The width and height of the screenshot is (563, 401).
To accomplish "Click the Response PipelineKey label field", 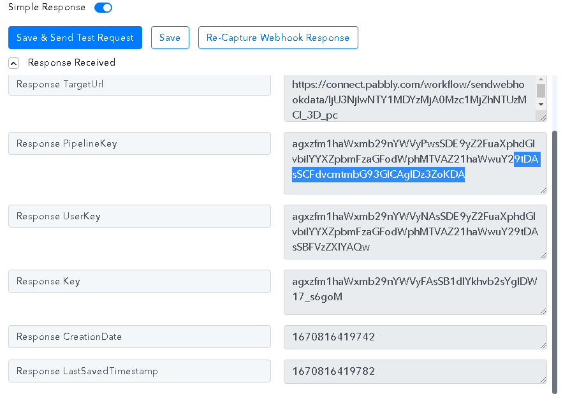I will 139,143.
